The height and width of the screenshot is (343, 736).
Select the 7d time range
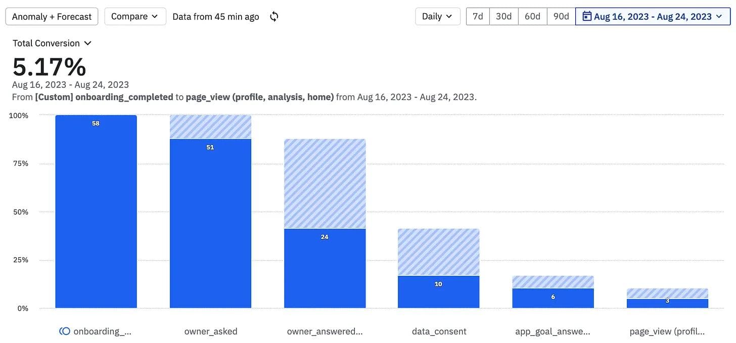tap(478, 17)
